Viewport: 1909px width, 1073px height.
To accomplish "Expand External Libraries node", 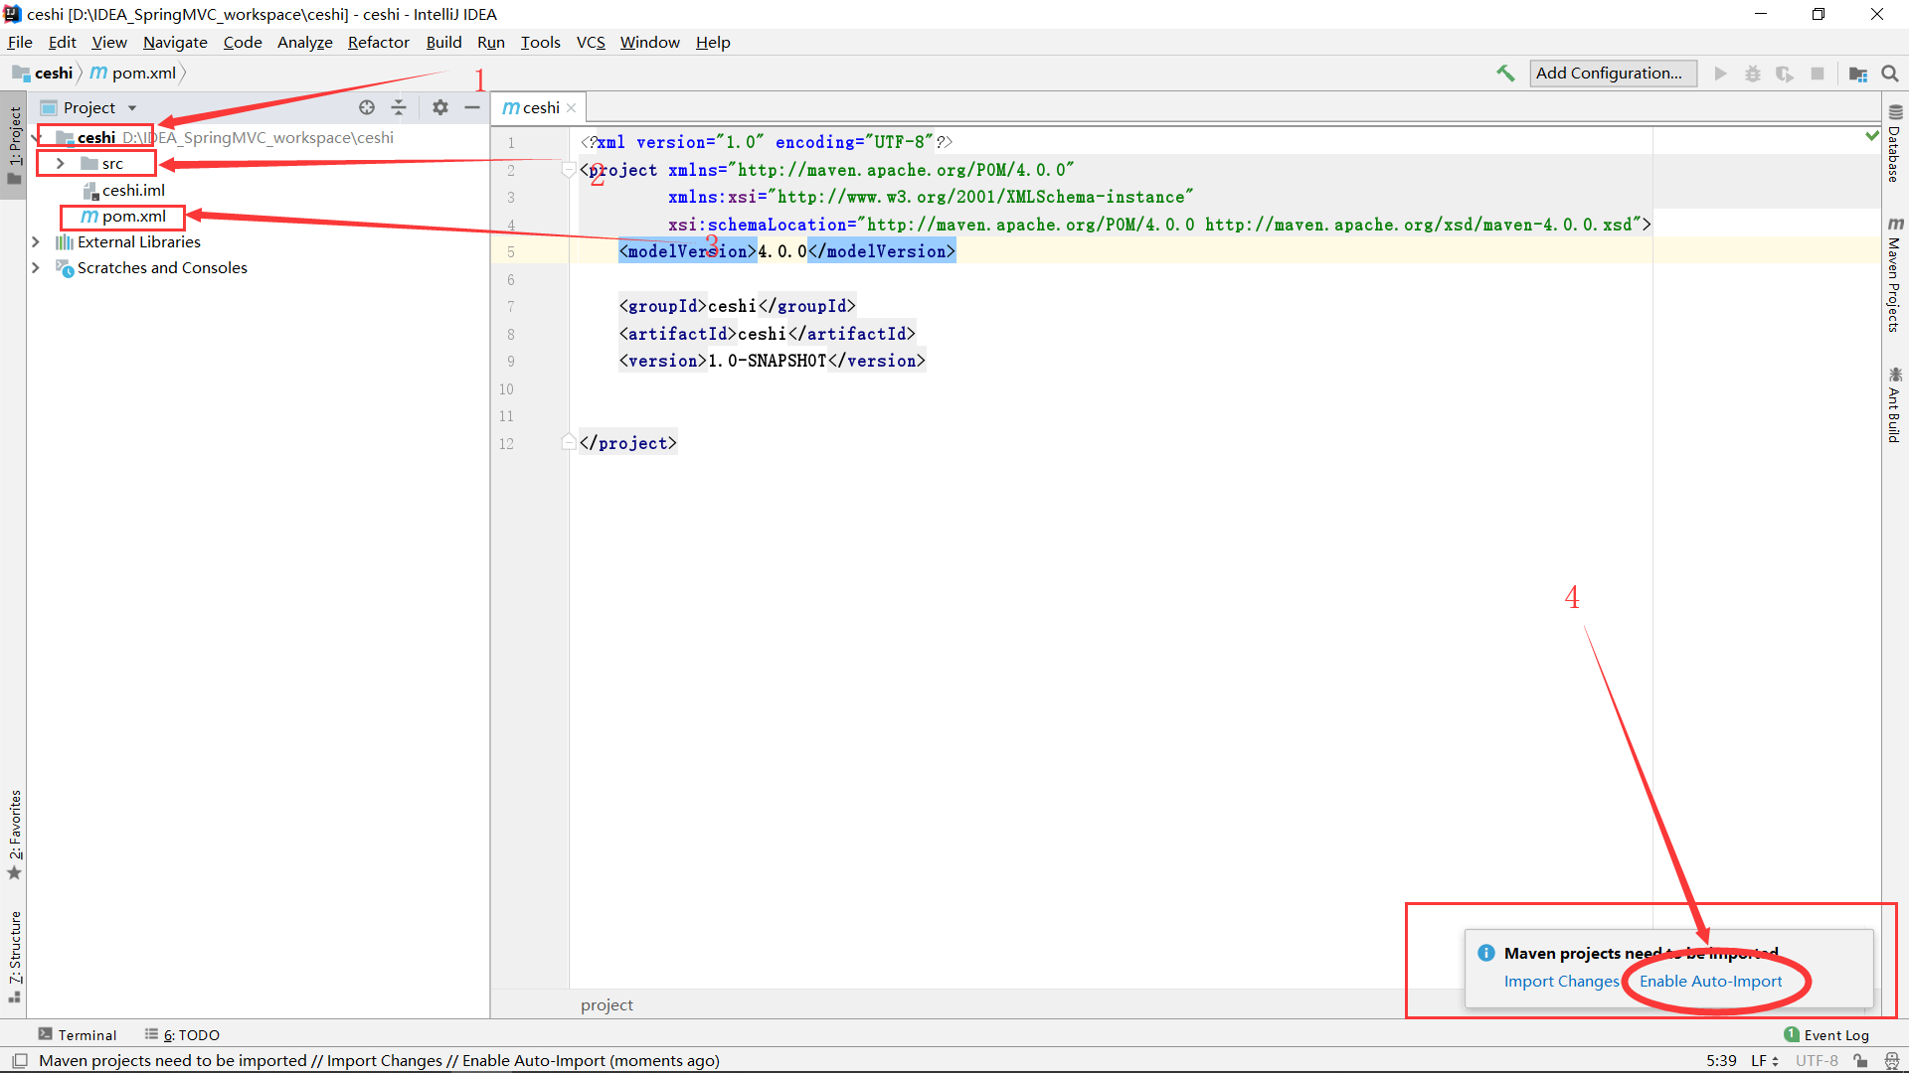I will tap(36, 242).
